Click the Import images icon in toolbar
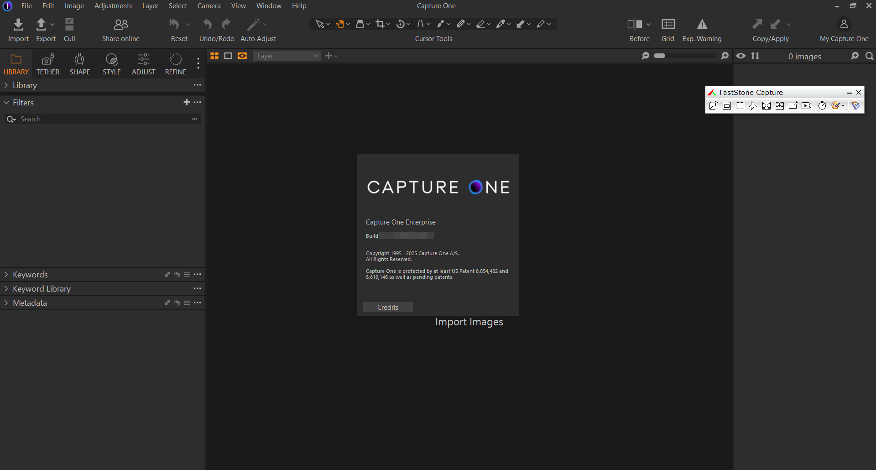Screen dimensions: 876x470 pos(18,24)
